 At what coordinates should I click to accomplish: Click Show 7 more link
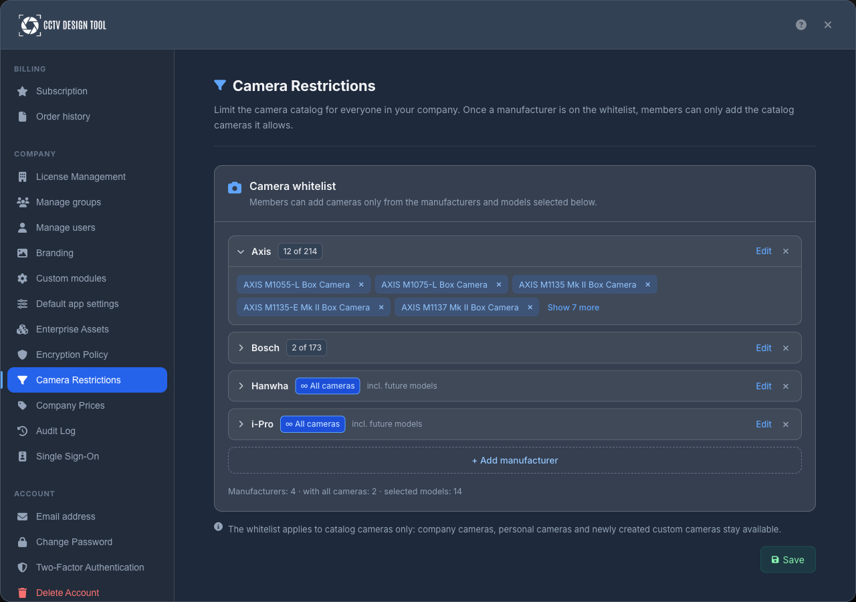[573, 307]
